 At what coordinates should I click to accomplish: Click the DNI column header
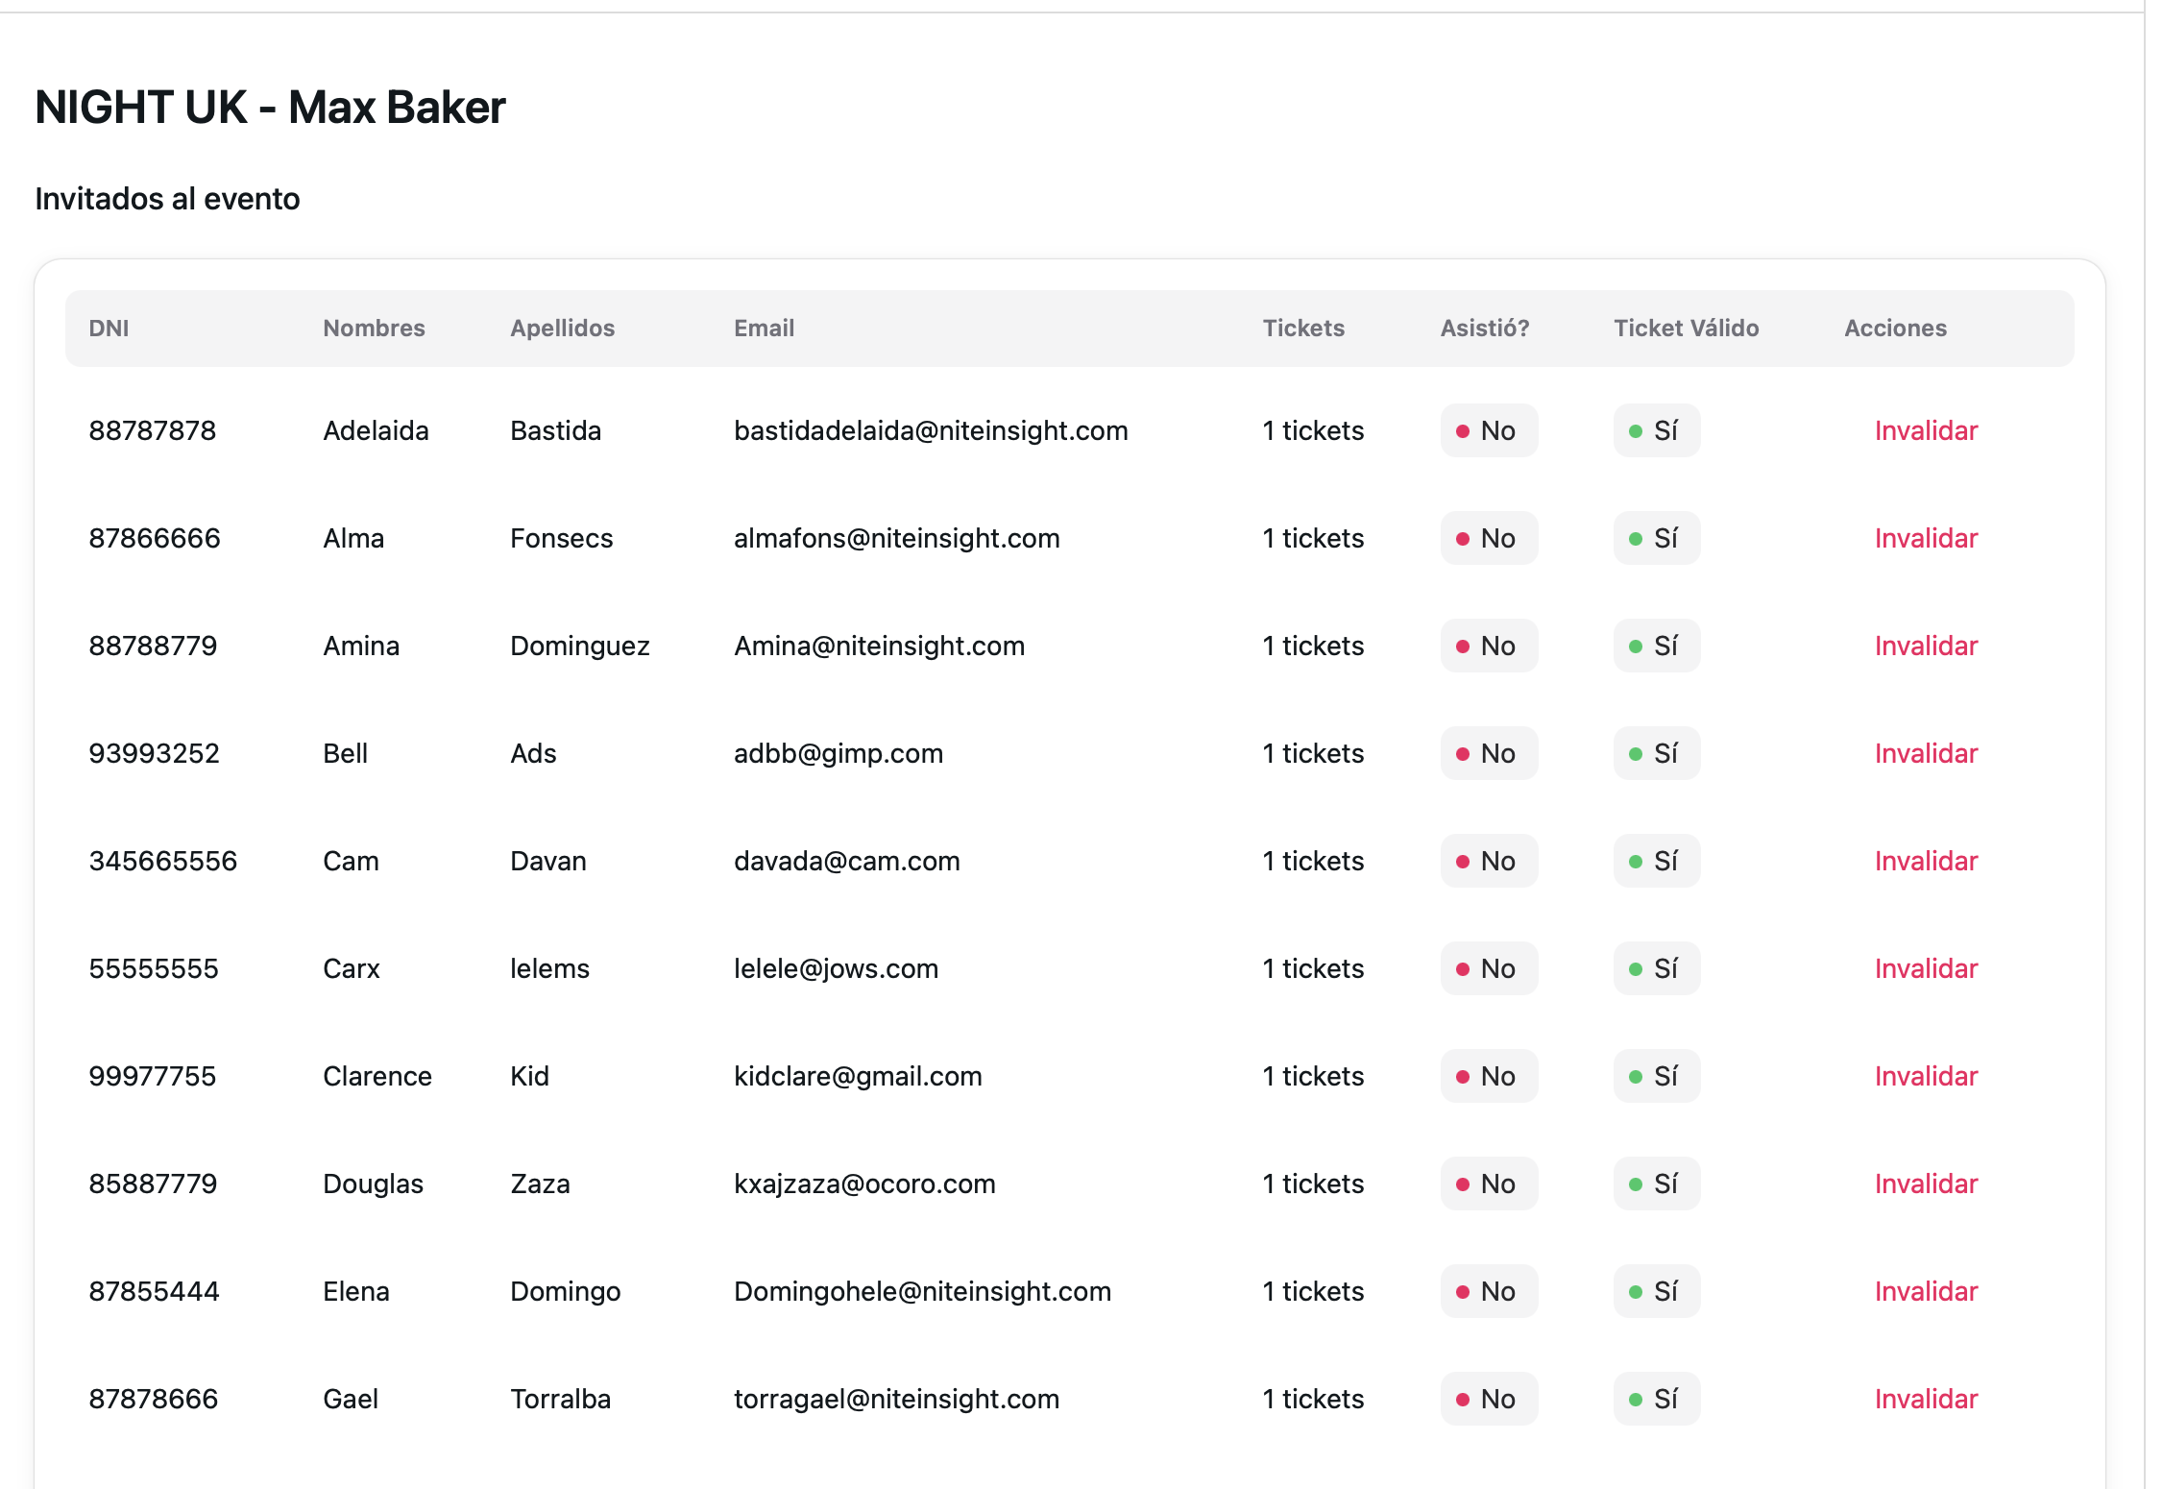pos(109,329)
